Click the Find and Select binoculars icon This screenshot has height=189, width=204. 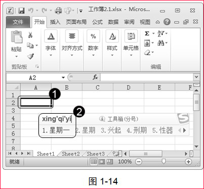tap(161, 43)
